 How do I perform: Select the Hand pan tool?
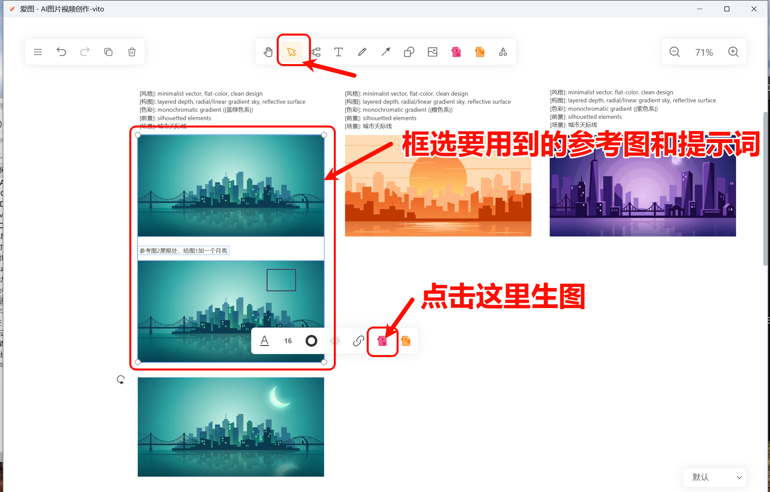tap(268, 52)
